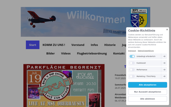Open the Bilder menu item
The width and height of the screenshot is (171, 107).
tap(50, 53)
